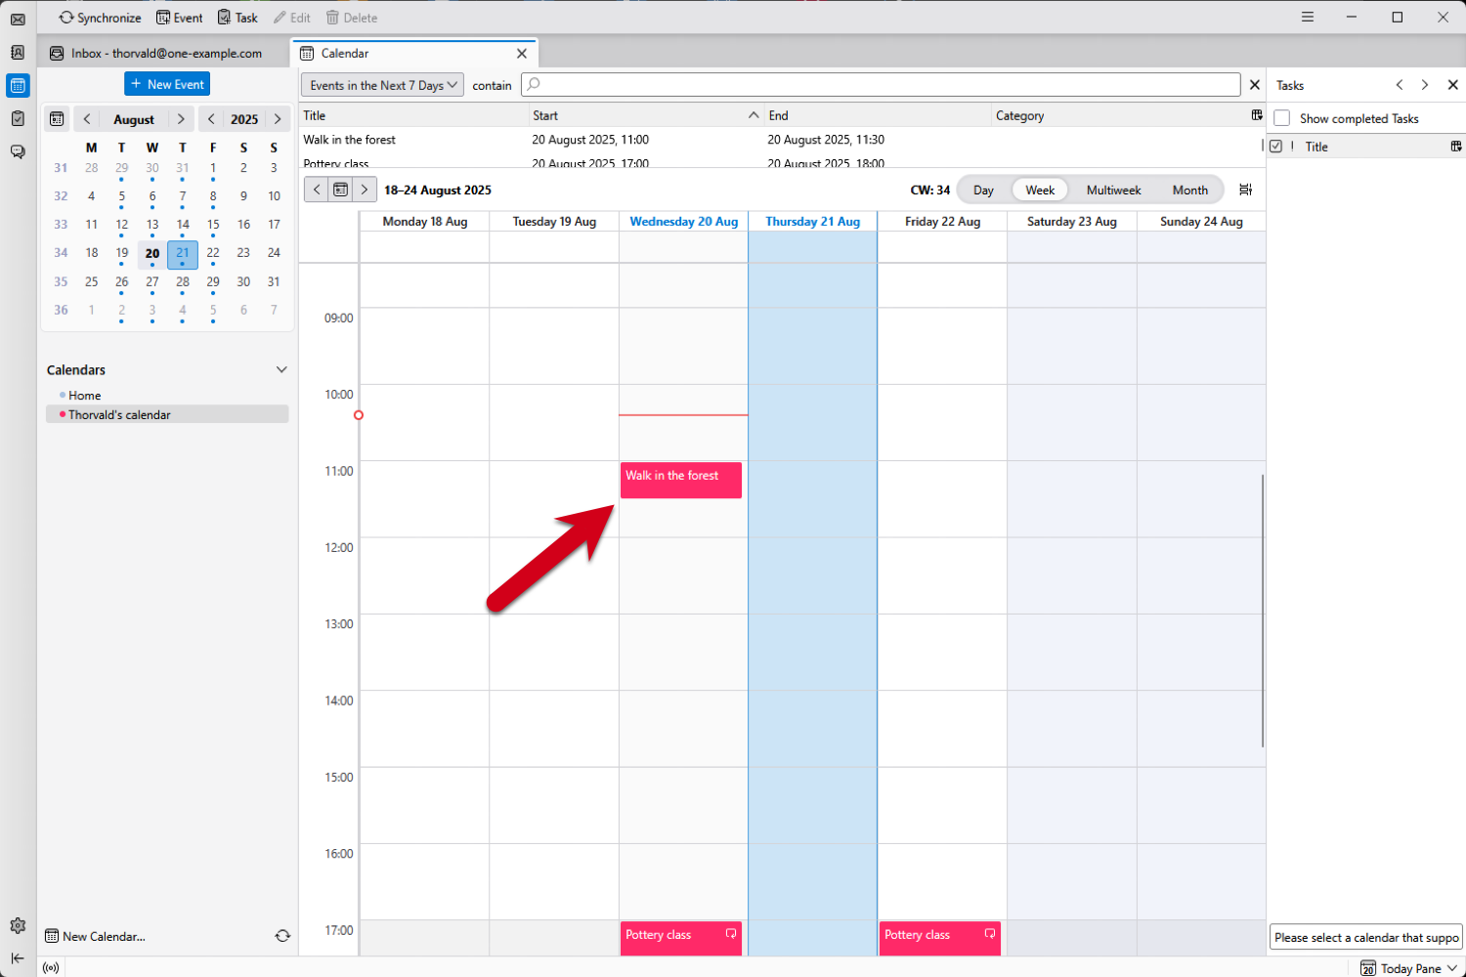Open the Address Book space
The image size is (1466, 977).
click(x=17, y=52)
